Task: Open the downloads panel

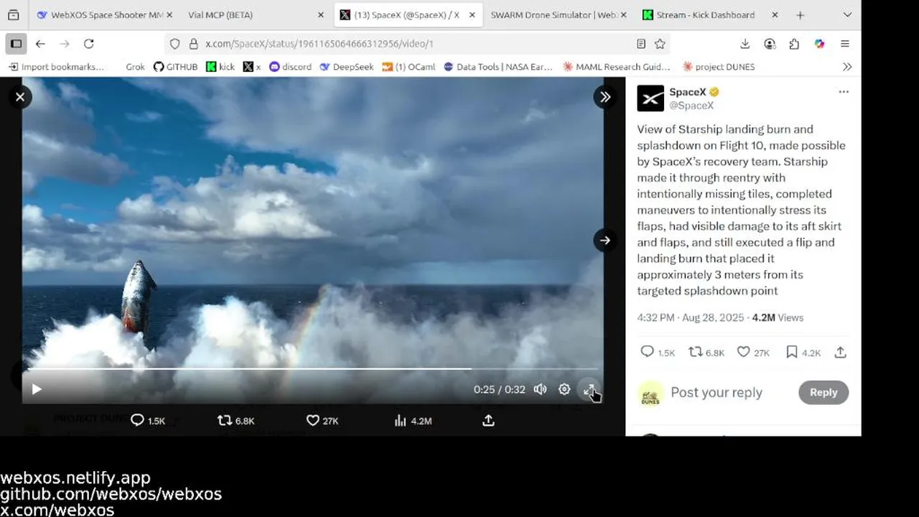Action: [745, 44]
